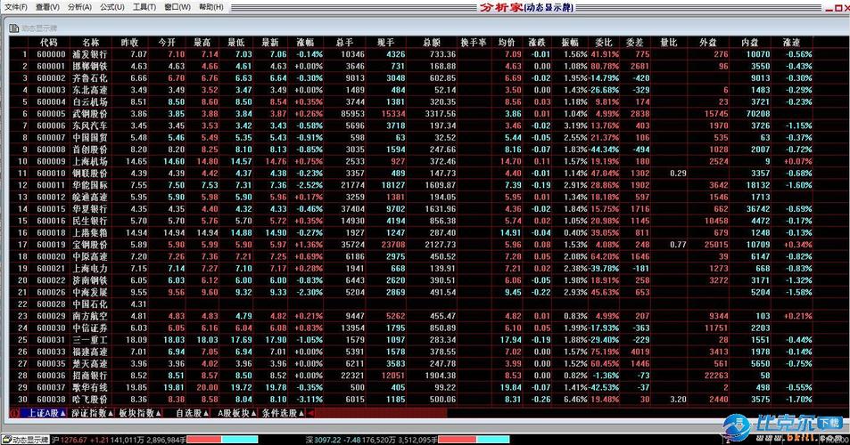Sort by the 最新 column header
Viewport: 850px width, 445px height.
pyautogui.click(x=270, y=42)
